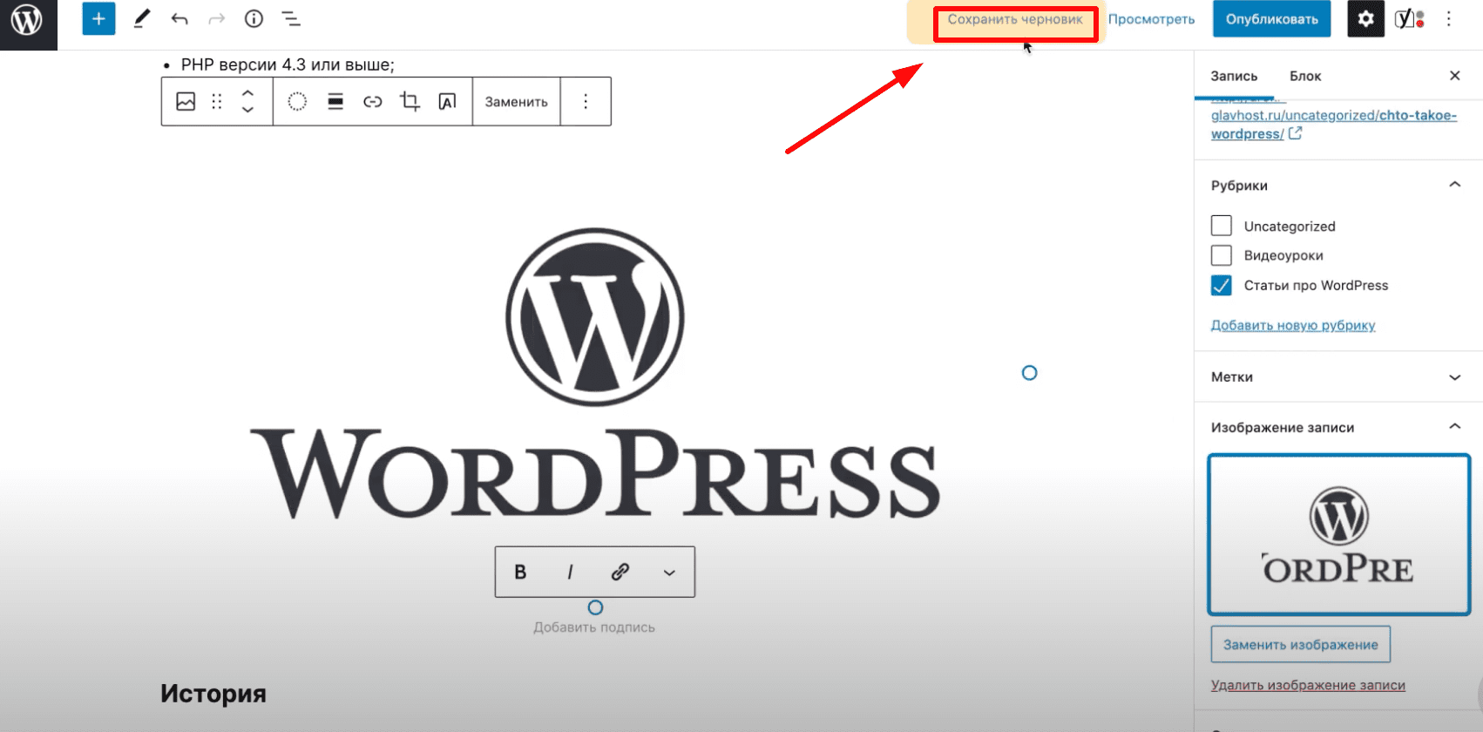
Task: Open the three-dot options menu in top bar
Action: click(x=1448, y=18)
